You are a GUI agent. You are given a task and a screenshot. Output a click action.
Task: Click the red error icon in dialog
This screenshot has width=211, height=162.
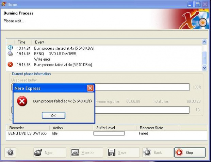tap(22, 101)
